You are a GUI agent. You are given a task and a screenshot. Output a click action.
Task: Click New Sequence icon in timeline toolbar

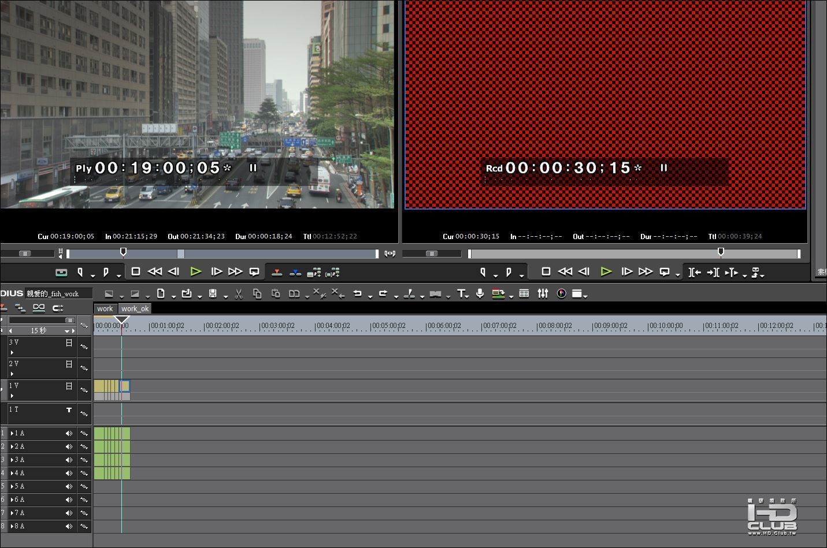[161, 293]
